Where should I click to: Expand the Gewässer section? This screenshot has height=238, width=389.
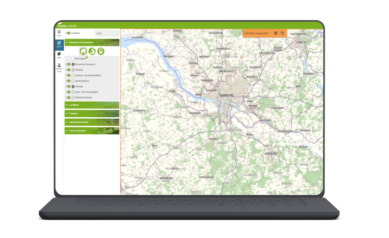[x=92, y=114]
